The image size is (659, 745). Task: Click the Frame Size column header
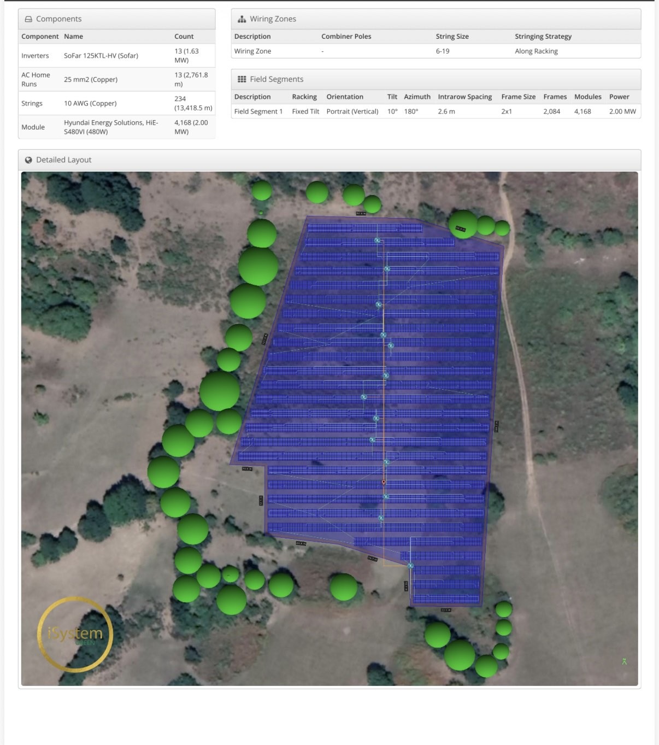point(518,97)
